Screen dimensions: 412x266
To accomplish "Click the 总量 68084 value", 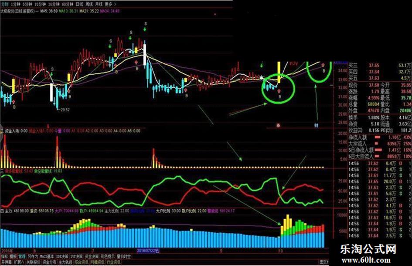I will [373, 104].
